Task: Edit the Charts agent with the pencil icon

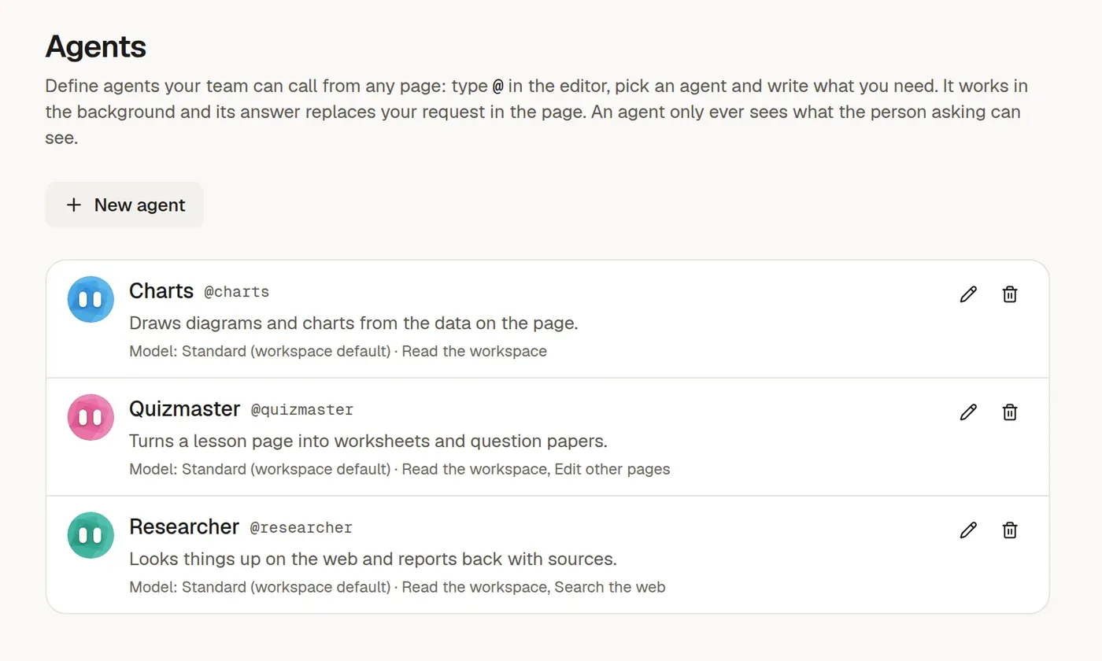Action: [x=968, y=294]
